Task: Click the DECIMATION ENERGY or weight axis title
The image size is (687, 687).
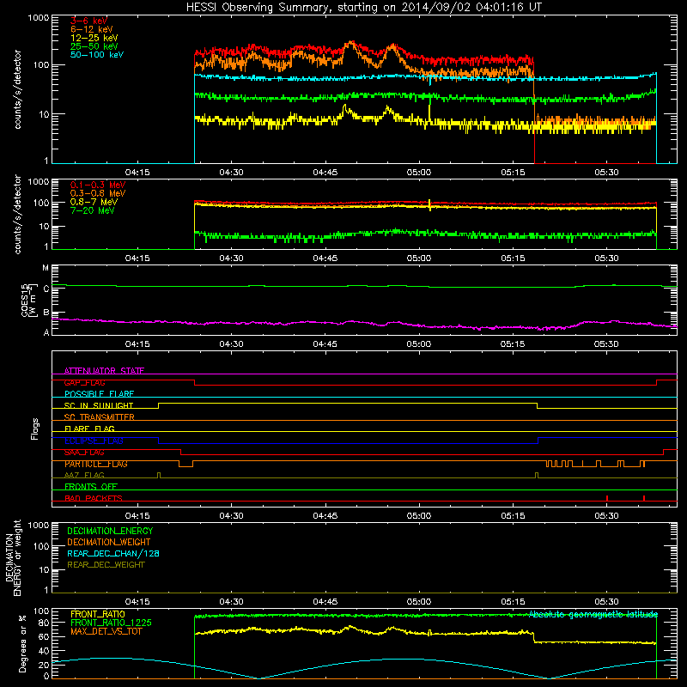Action: pyautogui.click(x=13, y=557)
